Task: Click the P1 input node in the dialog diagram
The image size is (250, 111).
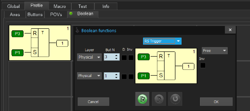Action: pos(144,75)
